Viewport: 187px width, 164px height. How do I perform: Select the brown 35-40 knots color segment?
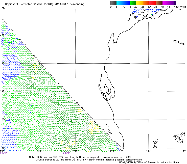pyautogui.click(x=159, y=3)
